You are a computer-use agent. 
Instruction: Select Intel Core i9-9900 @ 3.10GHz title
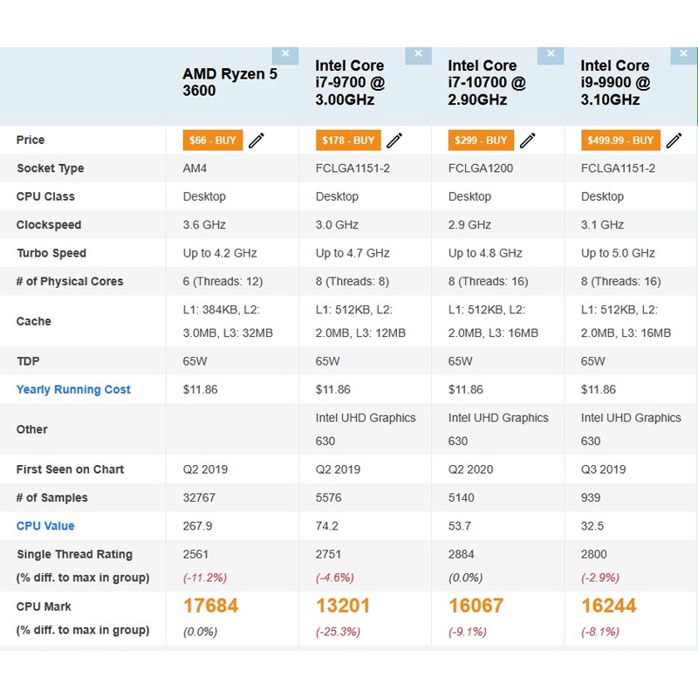(x=615, y=82)
